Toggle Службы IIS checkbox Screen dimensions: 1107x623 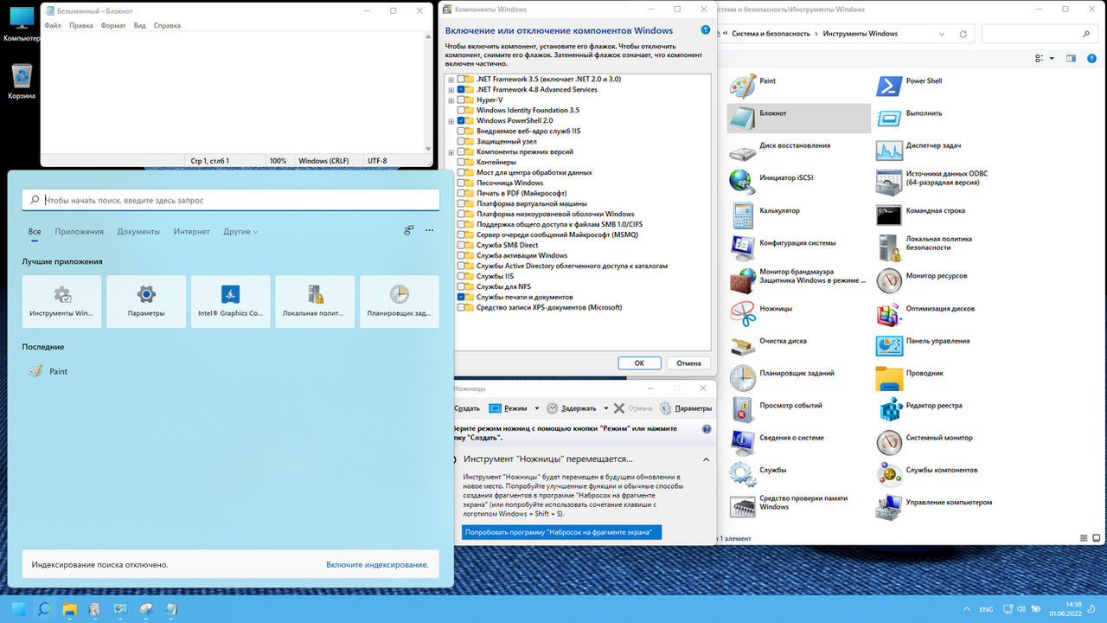tap(461, 277)
